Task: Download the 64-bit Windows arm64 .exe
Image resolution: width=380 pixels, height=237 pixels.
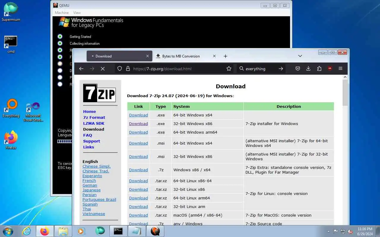Action: 138,132
